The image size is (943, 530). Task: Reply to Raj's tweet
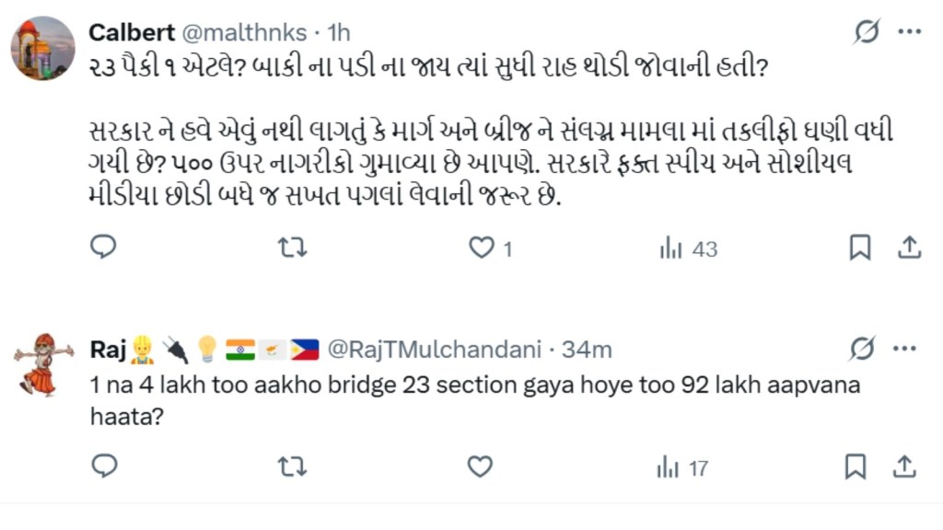(x=103, y=467)
